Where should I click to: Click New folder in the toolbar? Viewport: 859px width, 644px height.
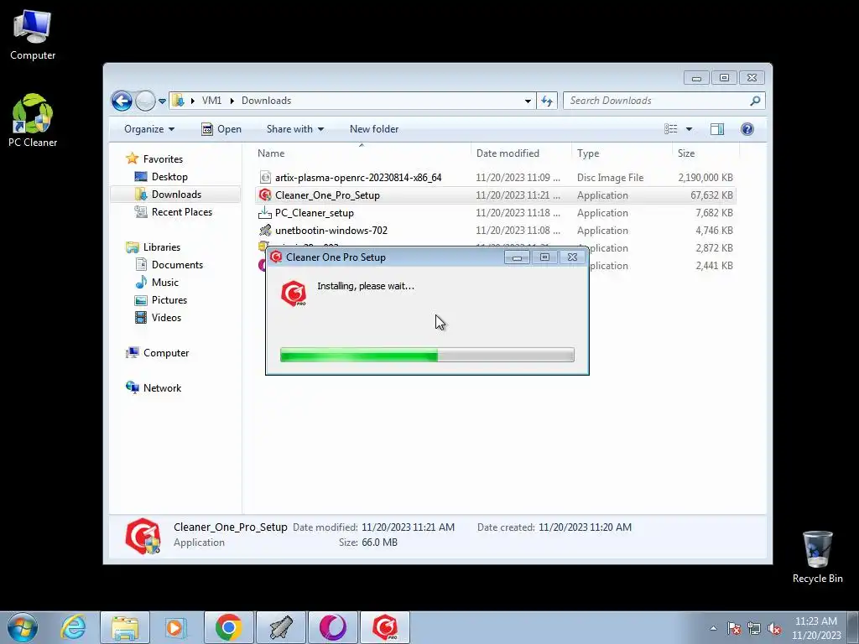[374, 129]
